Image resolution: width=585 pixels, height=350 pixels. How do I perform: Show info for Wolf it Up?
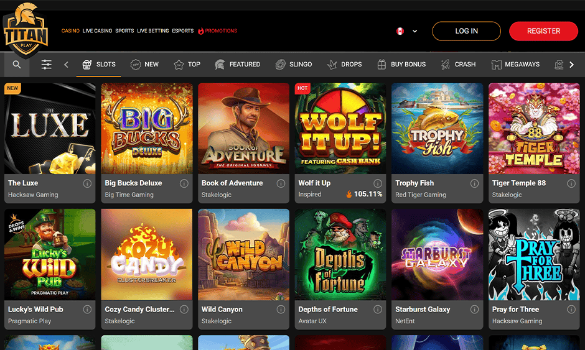click(x=378, y=183)
